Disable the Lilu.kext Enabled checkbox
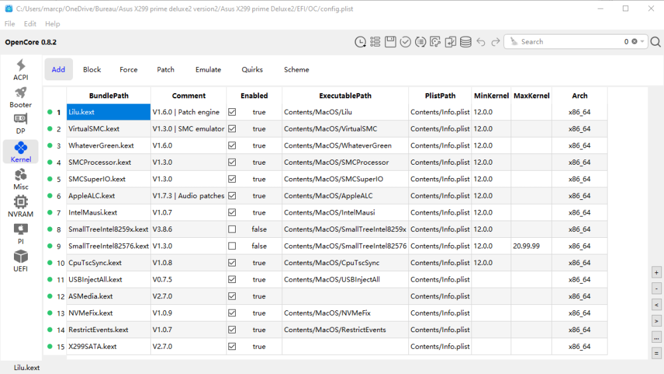The height and width of the screenshot is (374, 664). pos(232,112)
